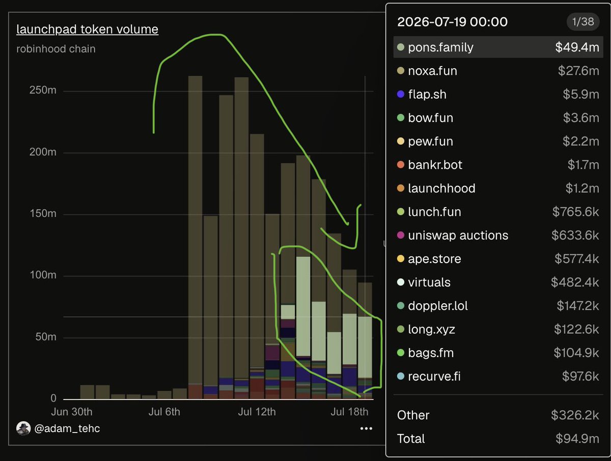
Task: Click the long.xyz color dot
Action: 401,329
